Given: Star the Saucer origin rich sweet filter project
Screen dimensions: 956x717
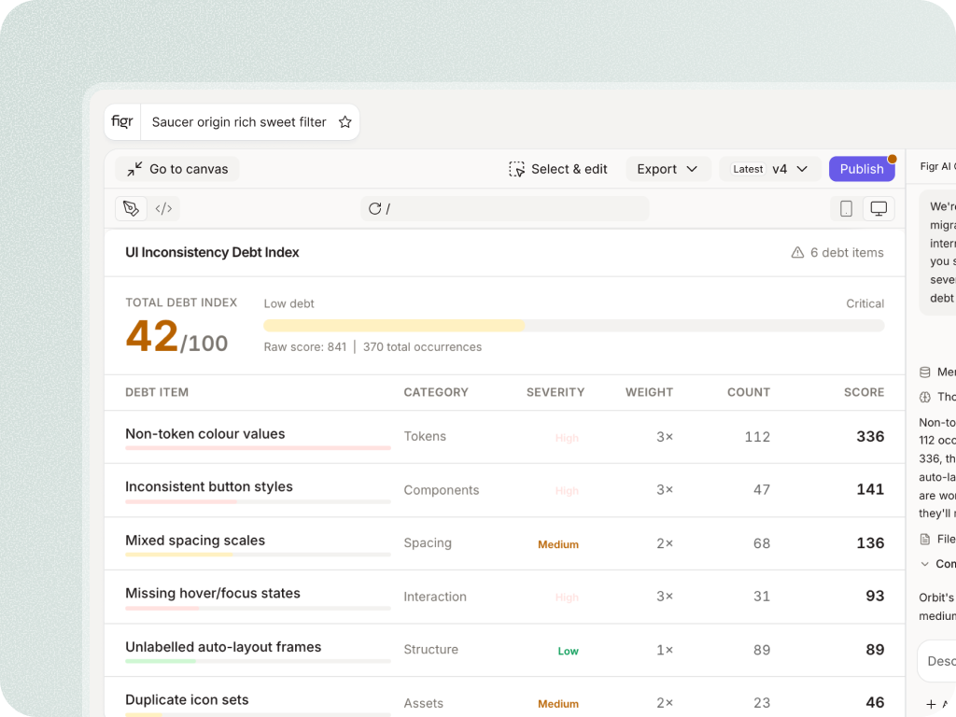Looking at the screenshot, I should [x=345, y=122].
